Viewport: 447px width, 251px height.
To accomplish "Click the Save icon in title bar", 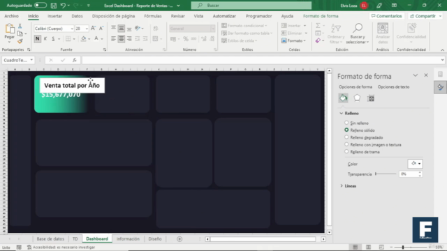I will click(x=53, y=6).
